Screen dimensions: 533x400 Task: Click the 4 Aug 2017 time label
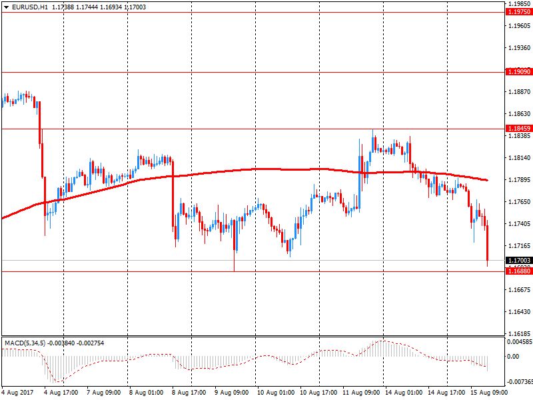click(x=18, y=393)
